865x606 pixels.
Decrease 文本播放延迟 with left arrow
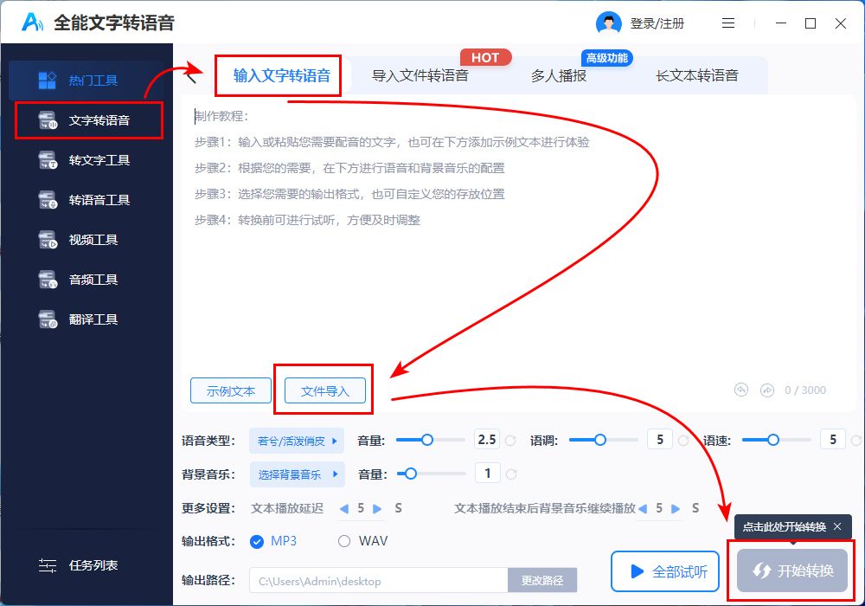(x=344, y=508)
